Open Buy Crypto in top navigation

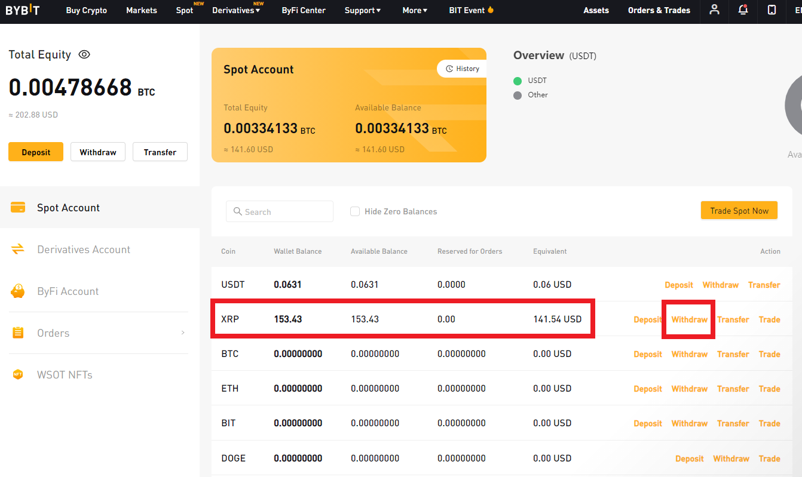pos(86,10)
